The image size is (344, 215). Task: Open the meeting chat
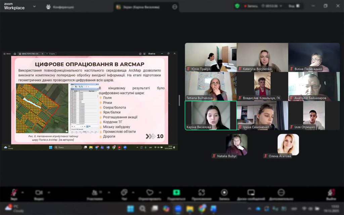(124, 193)
